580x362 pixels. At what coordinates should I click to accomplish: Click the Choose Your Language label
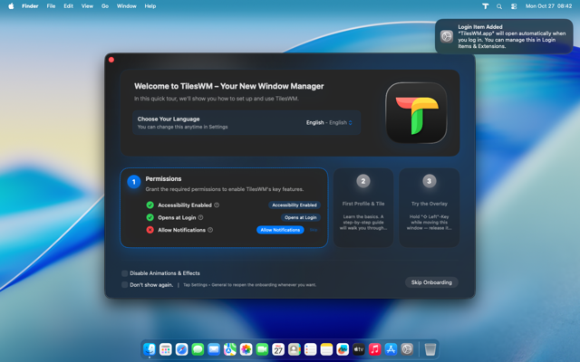169,119
